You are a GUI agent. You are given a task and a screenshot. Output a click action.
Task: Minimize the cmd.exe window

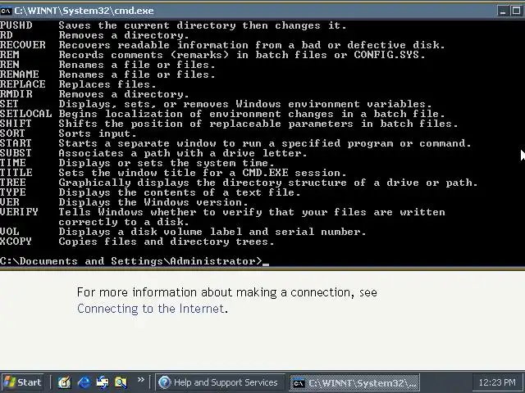point(502,11)
